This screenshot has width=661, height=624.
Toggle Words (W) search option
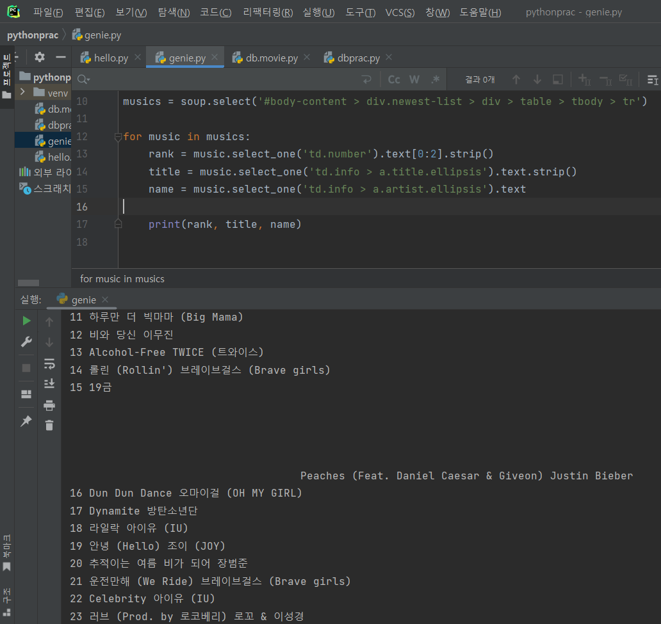[x=414, y=79]
